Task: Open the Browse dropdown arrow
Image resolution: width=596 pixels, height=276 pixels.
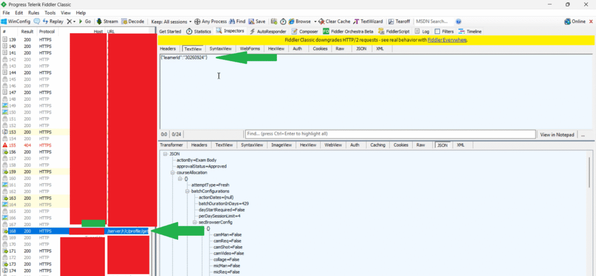Action: pyautogui.click(x=315, y=21)
